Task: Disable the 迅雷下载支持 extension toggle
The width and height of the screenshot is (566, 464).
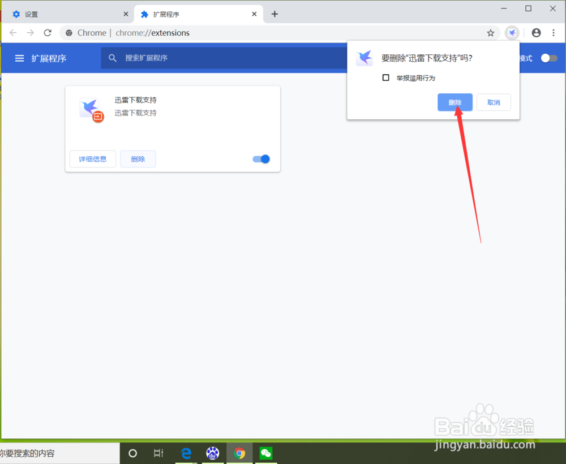Action: click(x=261, y=159)
